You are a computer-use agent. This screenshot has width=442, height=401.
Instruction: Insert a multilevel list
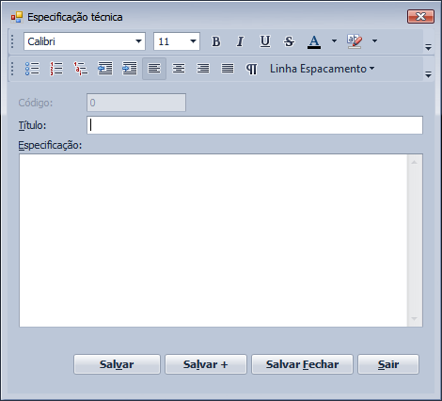pos(81,69)
